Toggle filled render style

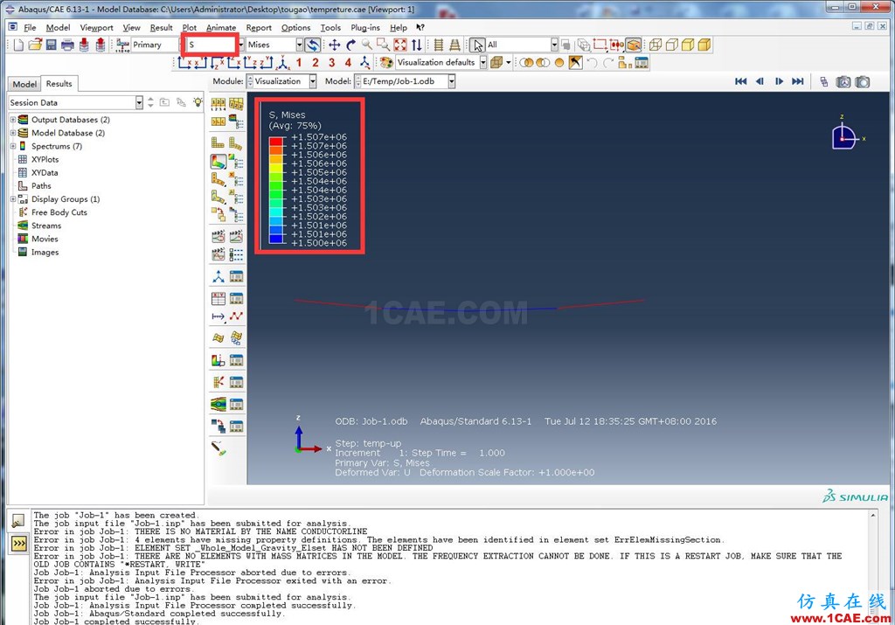pyautogui.click(x=688, y=45)
